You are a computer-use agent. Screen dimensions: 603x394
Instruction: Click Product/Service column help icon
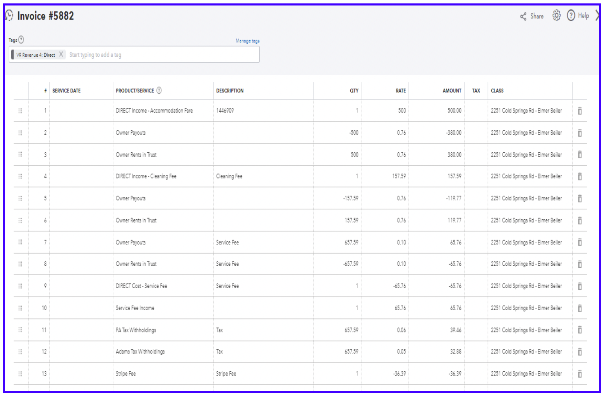point(159,91)
